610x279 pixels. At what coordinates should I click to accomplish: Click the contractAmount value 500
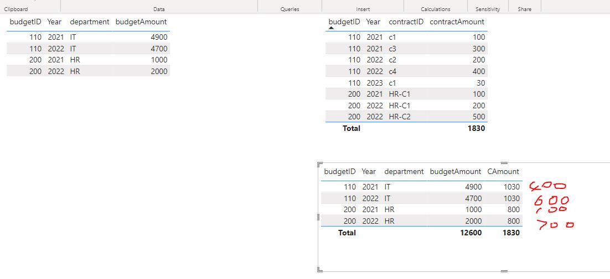[x=479, y=117]
